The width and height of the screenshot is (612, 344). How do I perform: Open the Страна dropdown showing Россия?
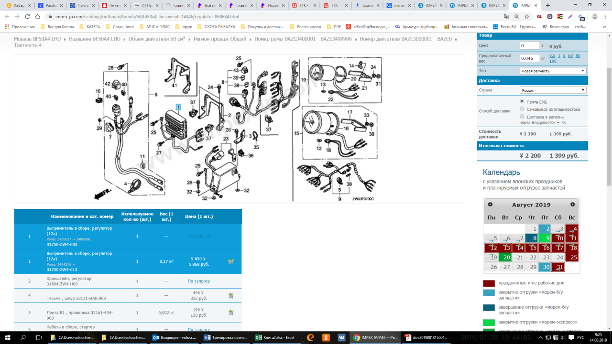click(553, 90)
